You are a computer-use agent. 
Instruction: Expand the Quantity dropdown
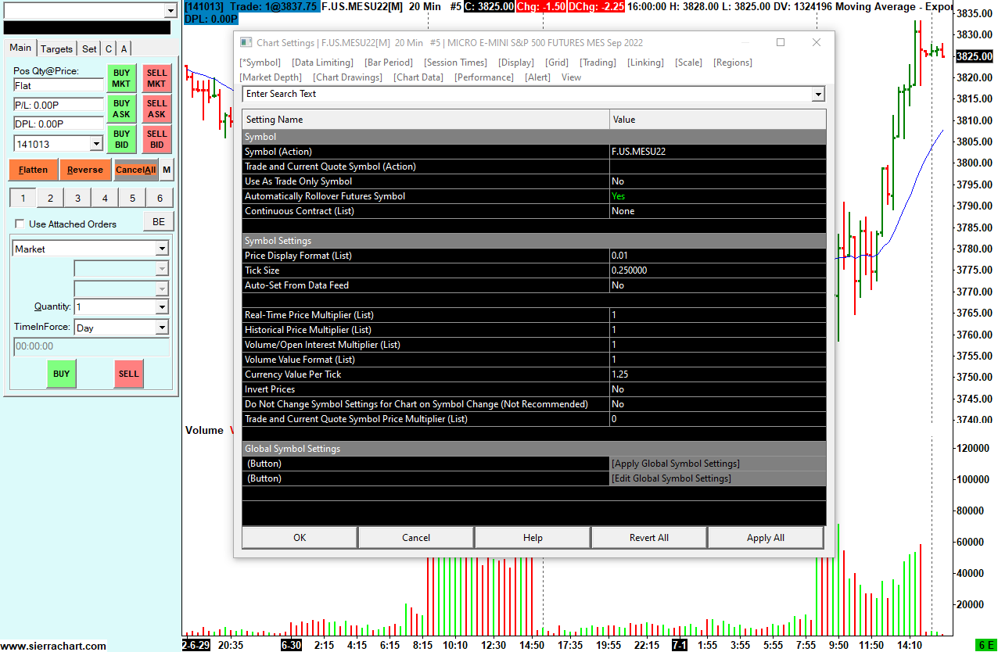pos(162,307)
